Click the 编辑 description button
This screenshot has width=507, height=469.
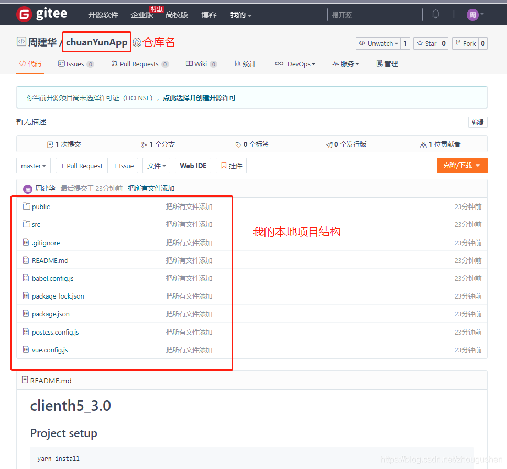coord(478,122)
